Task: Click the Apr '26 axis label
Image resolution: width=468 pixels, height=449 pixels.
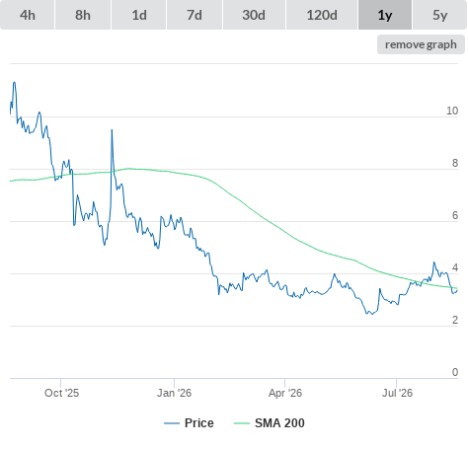Action: coord(285,393)
